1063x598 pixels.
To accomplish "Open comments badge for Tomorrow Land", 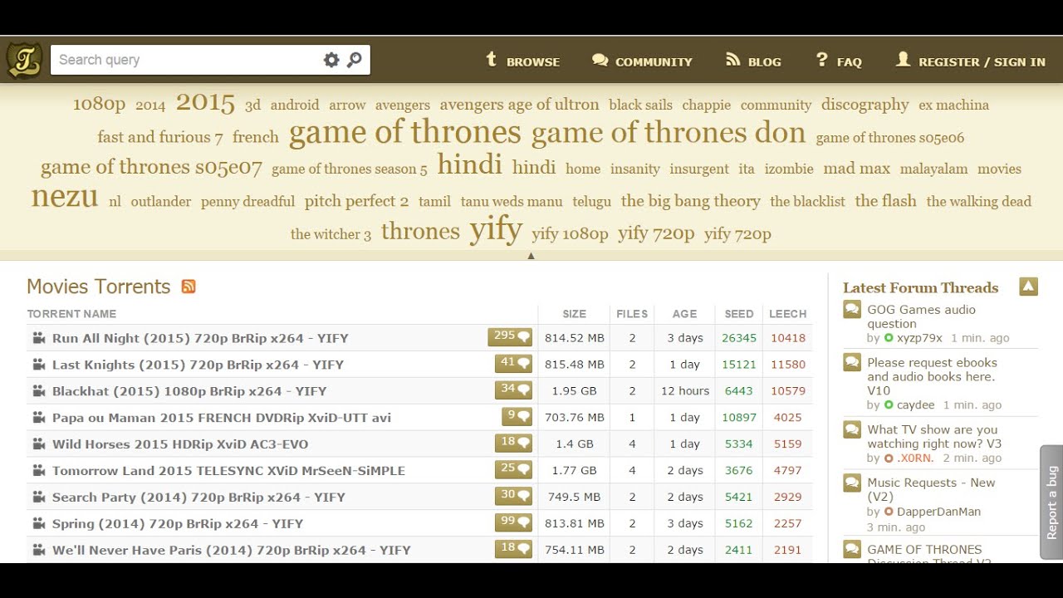I will (513, 469).
